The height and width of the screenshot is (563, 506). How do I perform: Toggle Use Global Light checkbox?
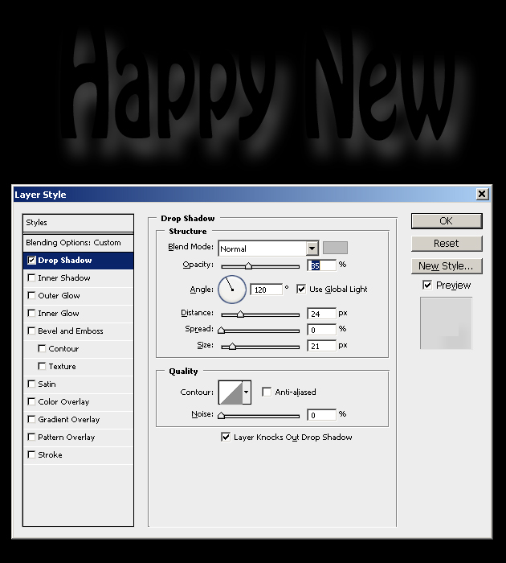[x=301, y=289]
